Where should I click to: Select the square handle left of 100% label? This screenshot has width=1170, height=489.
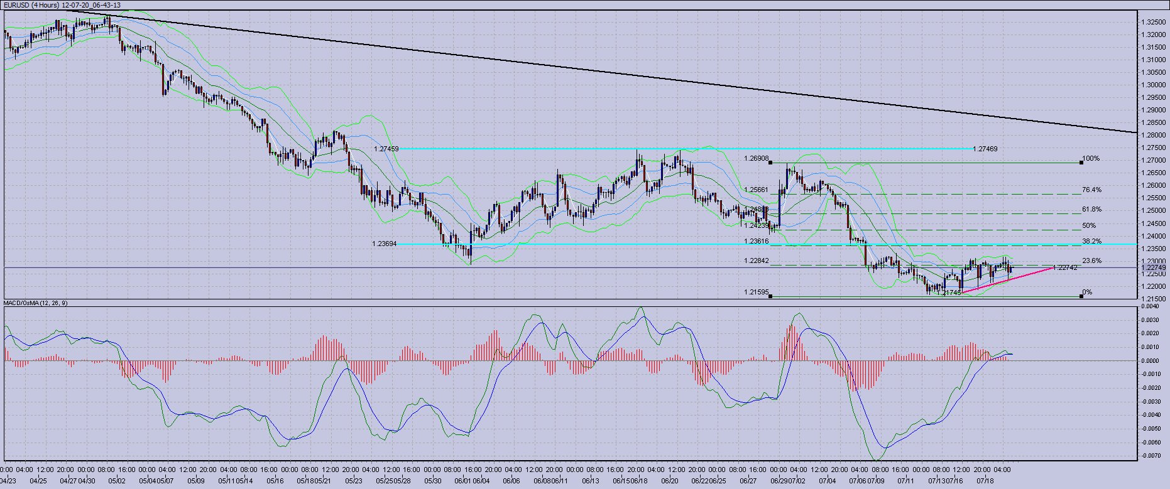click(1081, 163)
